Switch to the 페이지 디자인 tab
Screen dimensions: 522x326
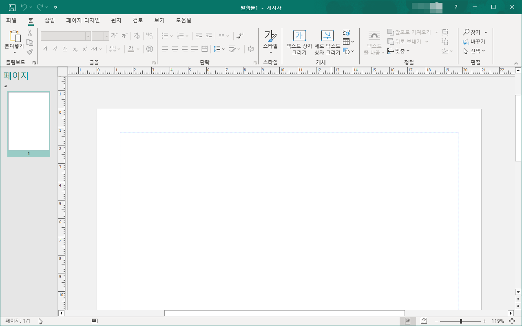83,20
